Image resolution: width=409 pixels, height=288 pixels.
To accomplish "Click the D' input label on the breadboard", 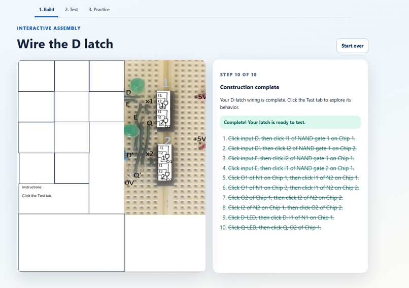I will click(x=129, y=155).
